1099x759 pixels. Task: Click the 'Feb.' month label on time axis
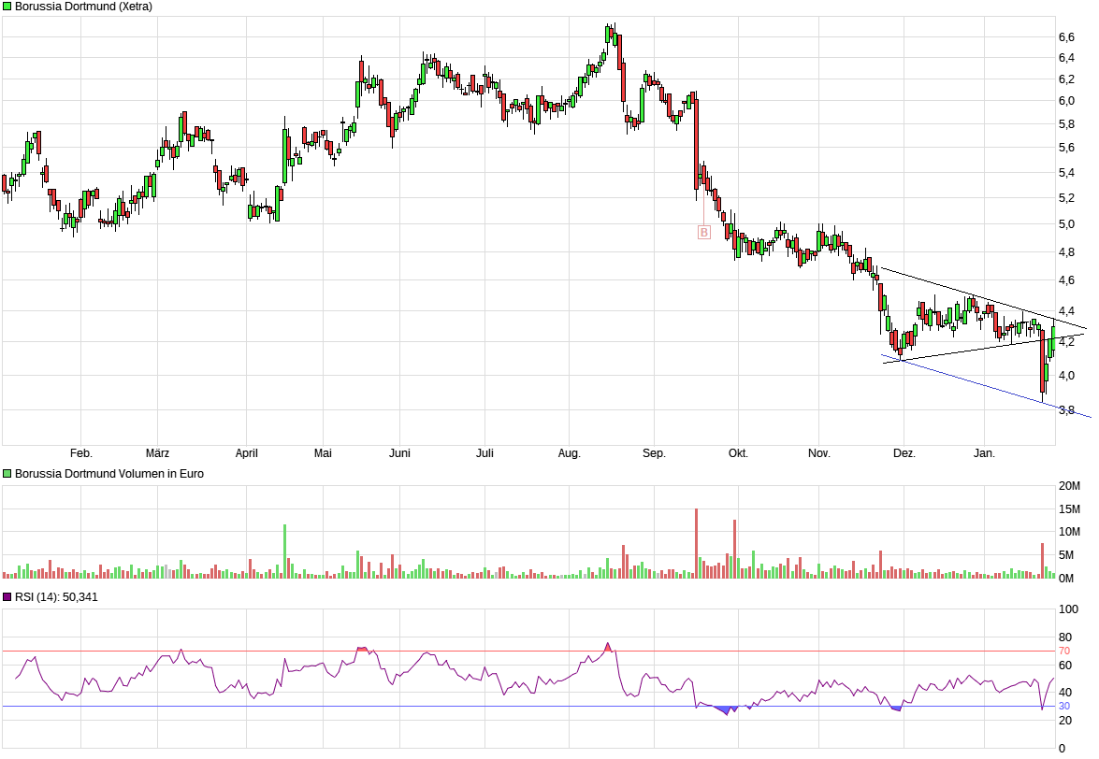(x=81, y=453)
